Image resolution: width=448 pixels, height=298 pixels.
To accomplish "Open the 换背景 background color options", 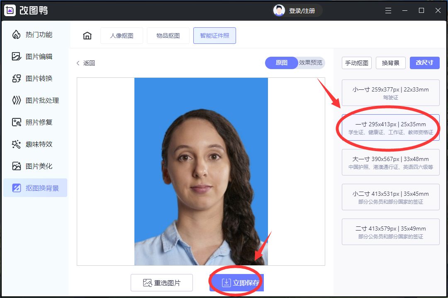I will (x=390, y=62).
